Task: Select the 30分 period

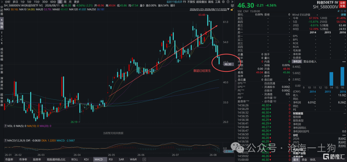Action: 45,2
